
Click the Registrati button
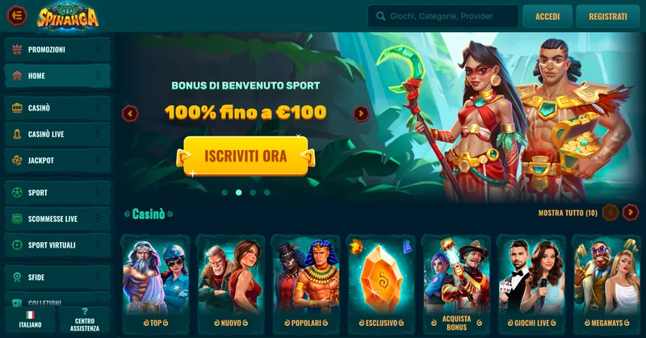tap(608, 16)
